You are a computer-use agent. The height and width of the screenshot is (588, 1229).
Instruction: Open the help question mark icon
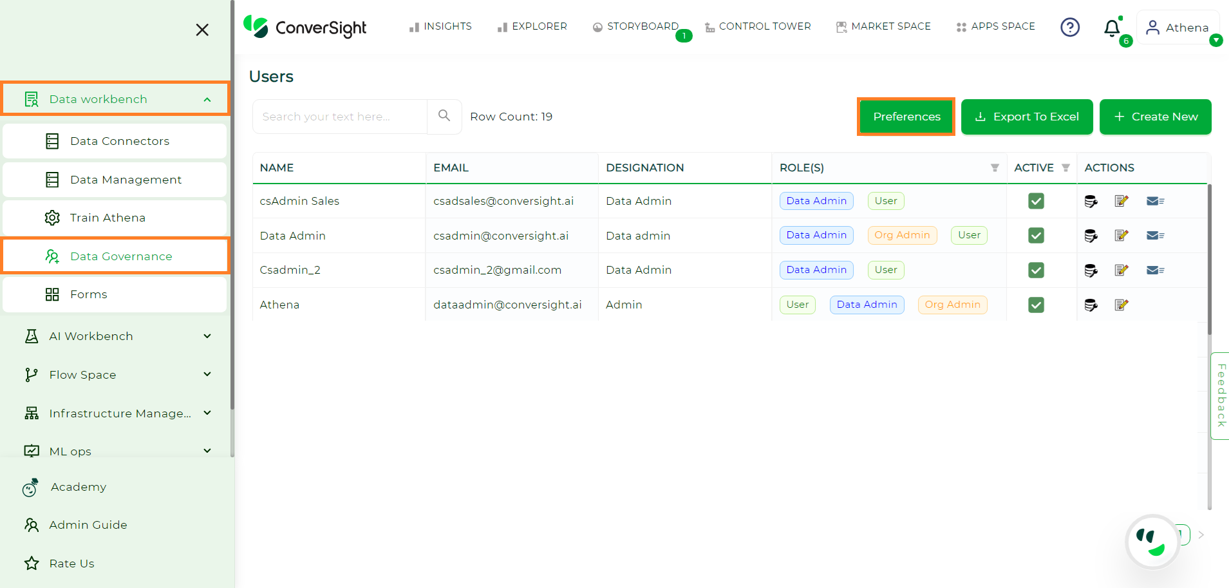coord(1070,27)
